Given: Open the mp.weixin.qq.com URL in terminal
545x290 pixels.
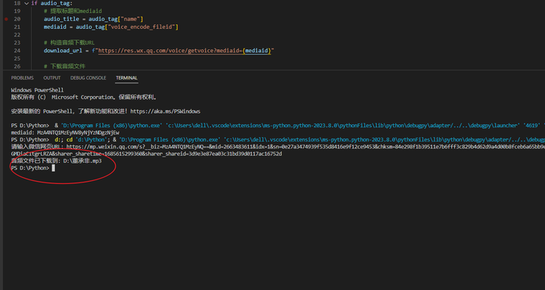Looking at the screenshot, I should tap(306, 147).
